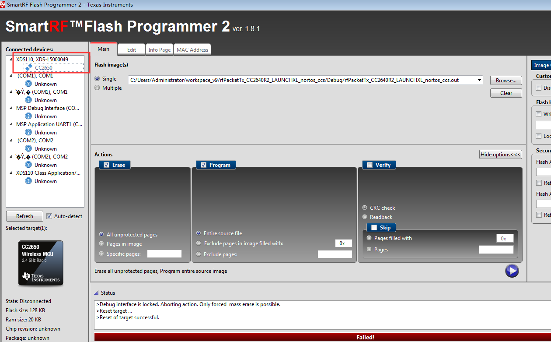
Task: Click the Texas Instruments title bar icon
Action: [3, 4]
